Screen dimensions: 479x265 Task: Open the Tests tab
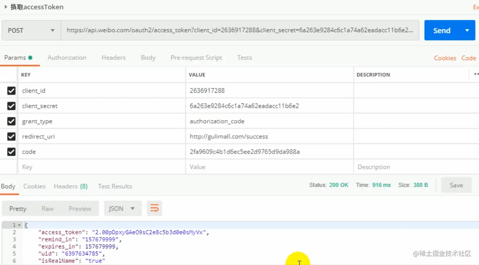click(245, 58)
